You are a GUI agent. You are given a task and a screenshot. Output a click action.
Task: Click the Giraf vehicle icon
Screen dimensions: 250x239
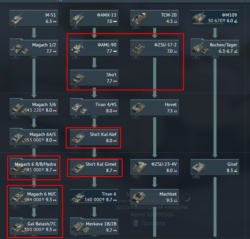pyautogui.click(x=199, y=168)
